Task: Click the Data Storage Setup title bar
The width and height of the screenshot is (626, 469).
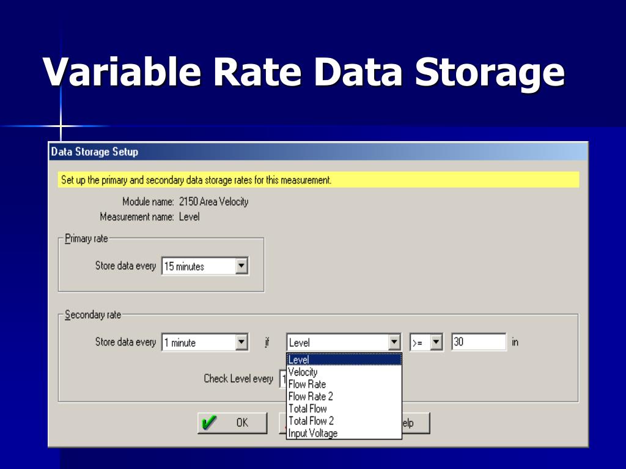Action: click(x=318, y=151)
